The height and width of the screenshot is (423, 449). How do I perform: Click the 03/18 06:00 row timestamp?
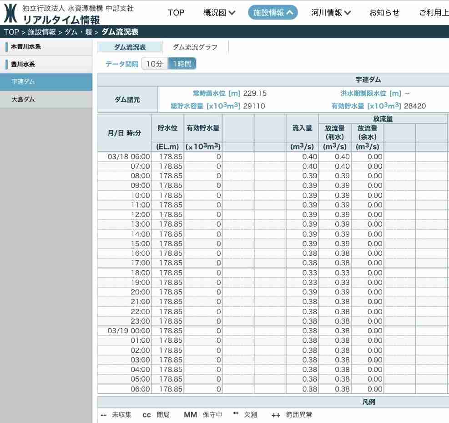tap(129, 157)
